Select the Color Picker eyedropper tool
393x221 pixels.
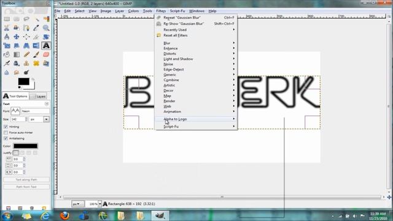36,28
